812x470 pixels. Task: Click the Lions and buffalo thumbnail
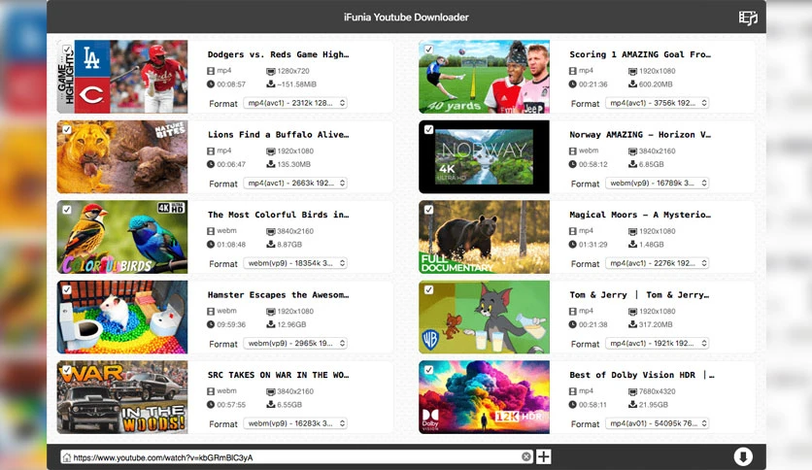(122, 157)
